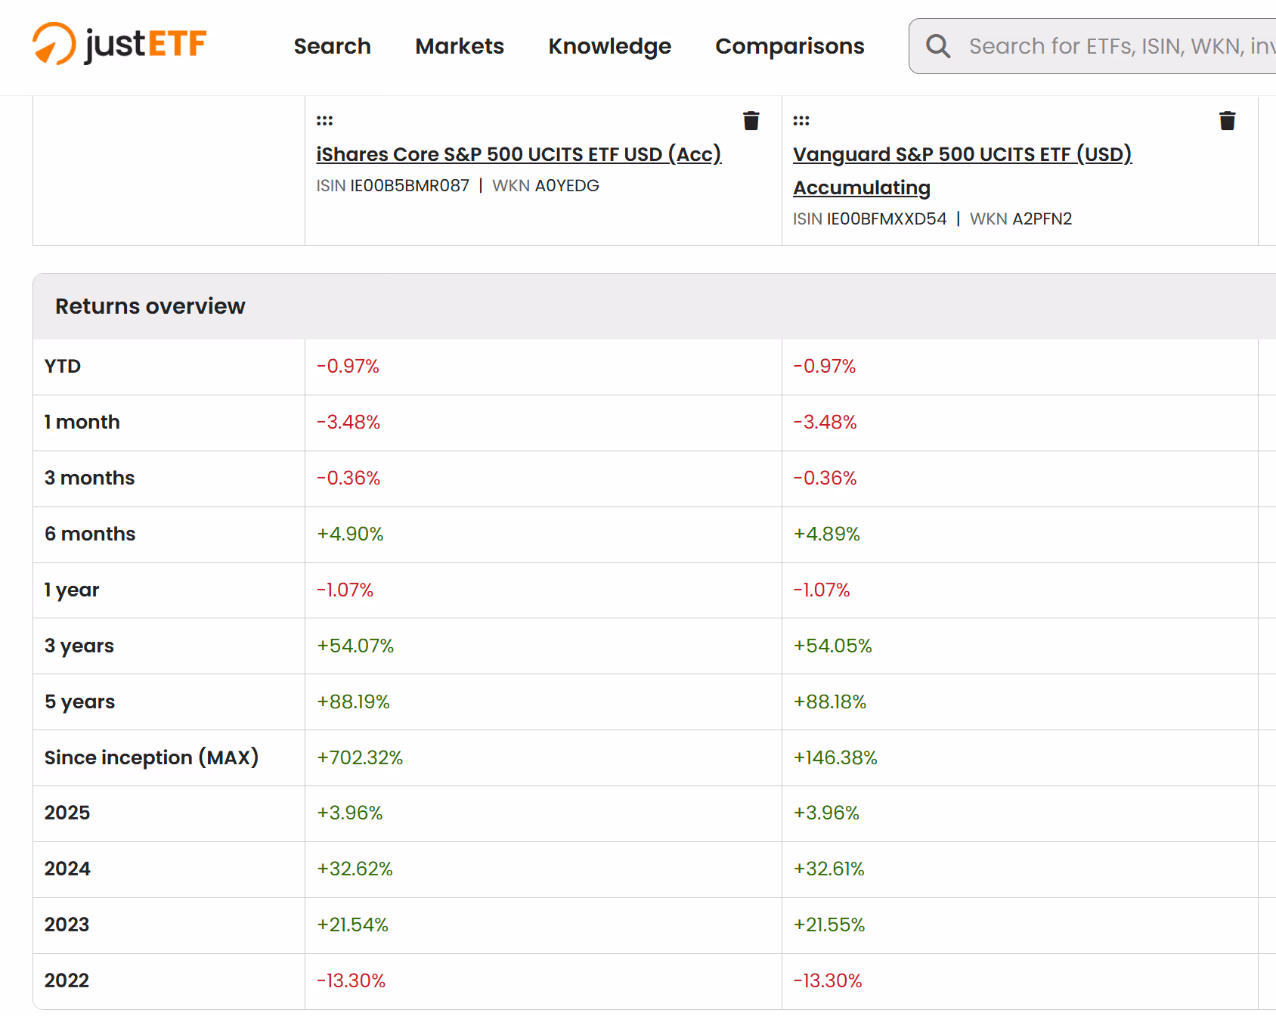Click the 1 year row label

[72, 590]
